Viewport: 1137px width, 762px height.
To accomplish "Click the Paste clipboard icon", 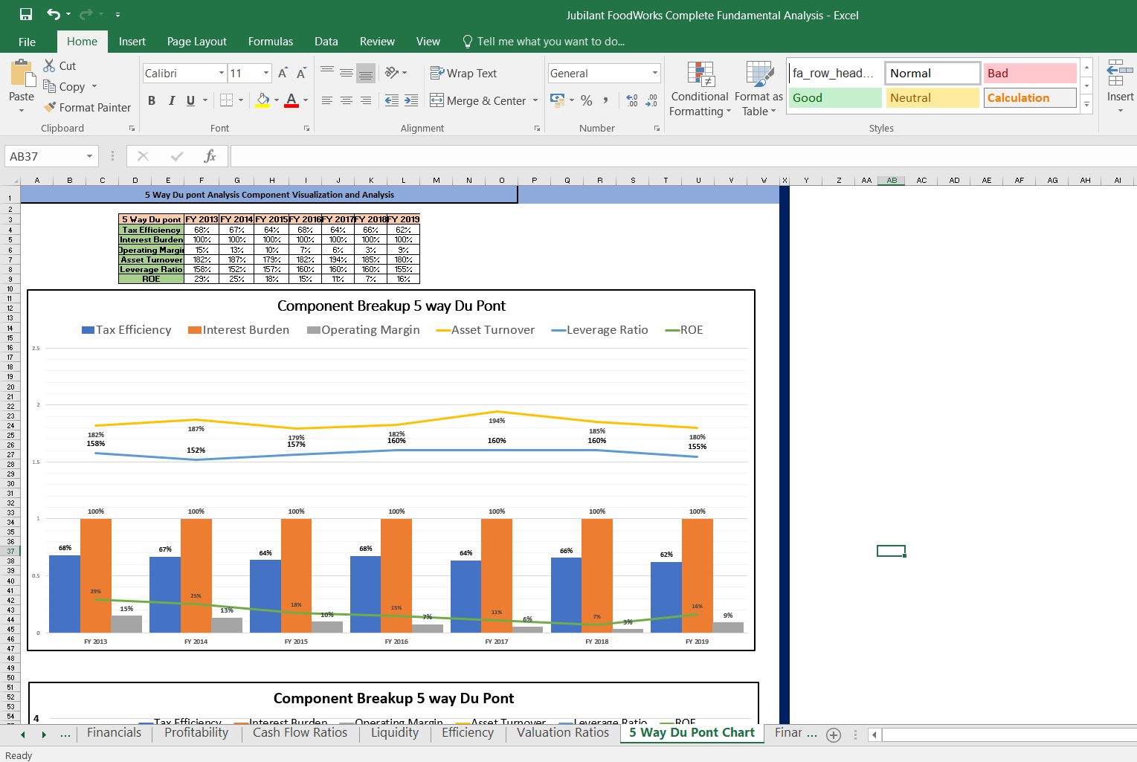I will (x=22, y=73).
